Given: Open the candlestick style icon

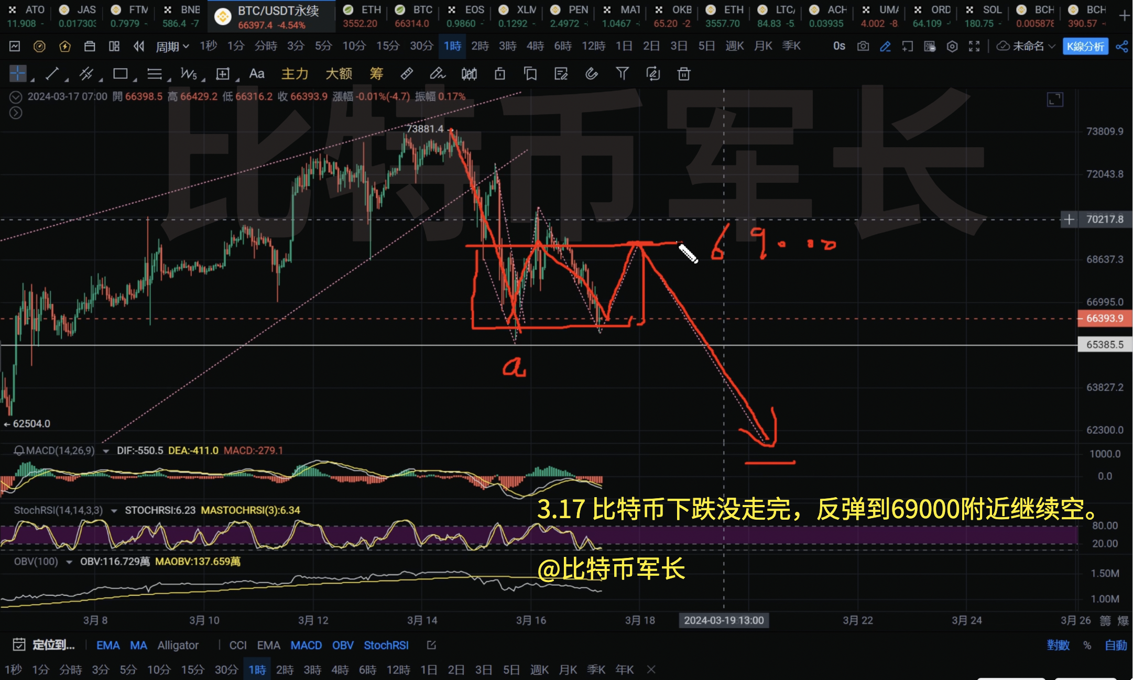Looking at the screenshot, I should coord(469,74).
